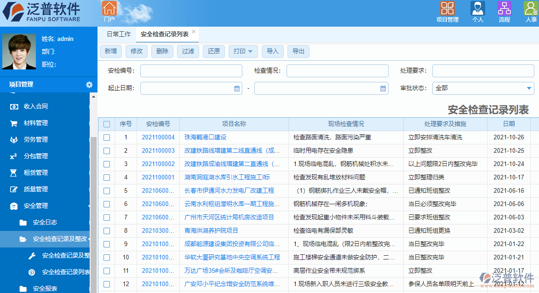Open the 人事 HR module icon
Screen dimensions: 539x293
pos(531,9)
